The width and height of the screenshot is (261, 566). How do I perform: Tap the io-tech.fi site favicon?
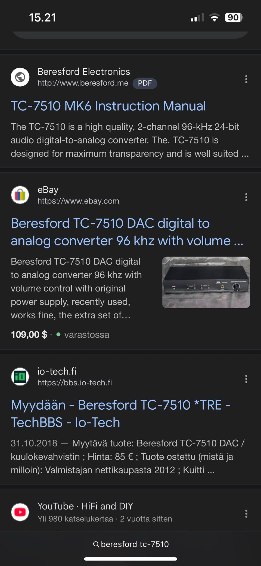pyautogui.click(x=20, y=377)
